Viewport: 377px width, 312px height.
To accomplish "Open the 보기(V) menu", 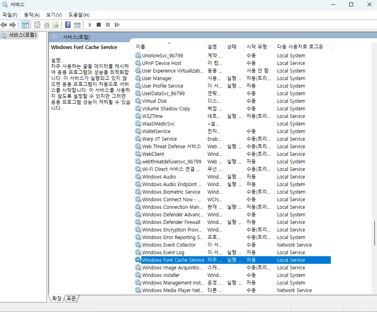I will [54, 15].
